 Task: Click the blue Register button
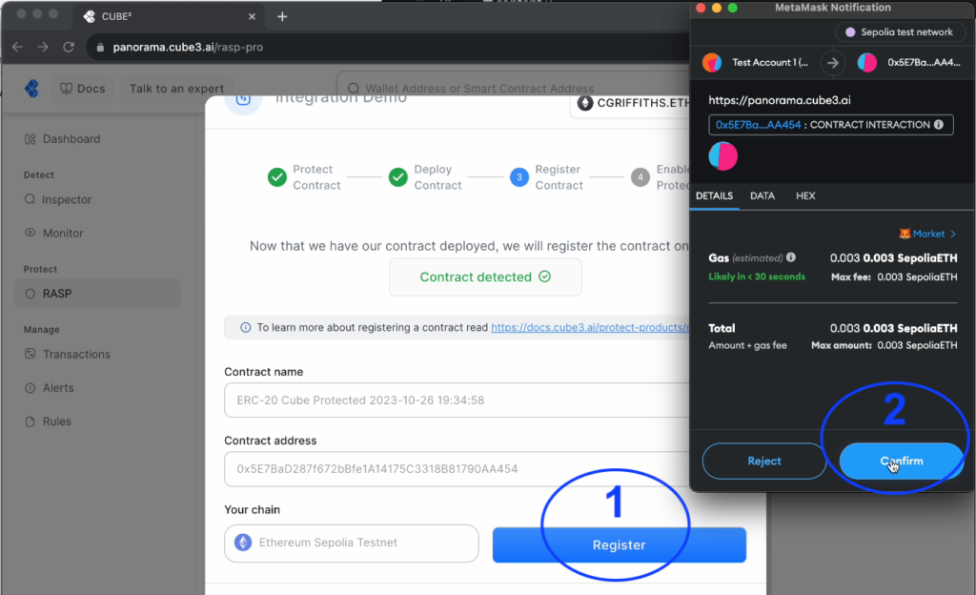(x=620, y=545)
